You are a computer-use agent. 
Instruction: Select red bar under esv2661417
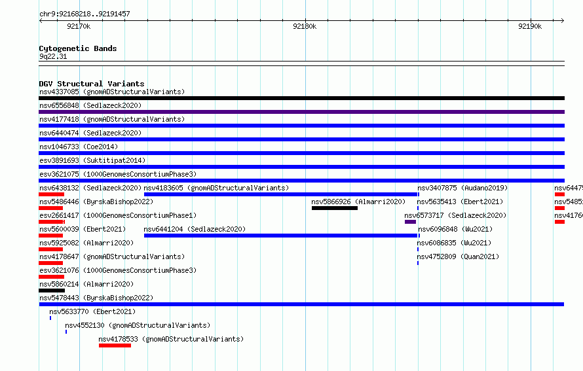point(52,222)
